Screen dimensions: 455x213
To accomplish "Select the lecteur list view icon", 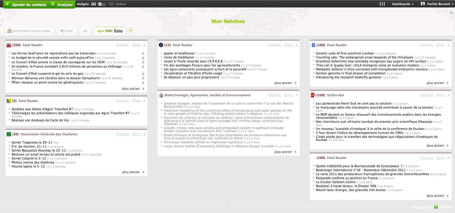I will tap(111, 4).
